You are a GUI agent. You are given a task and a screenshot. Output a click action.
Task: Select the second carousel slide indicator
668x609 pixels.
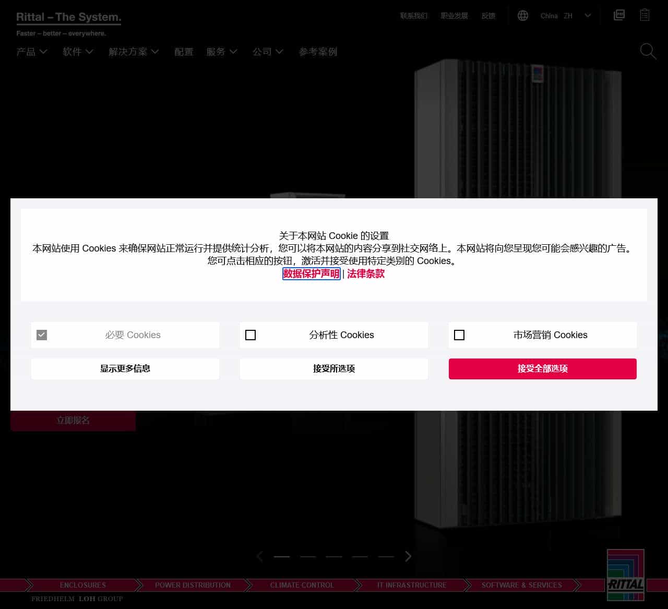pos(308,556)
